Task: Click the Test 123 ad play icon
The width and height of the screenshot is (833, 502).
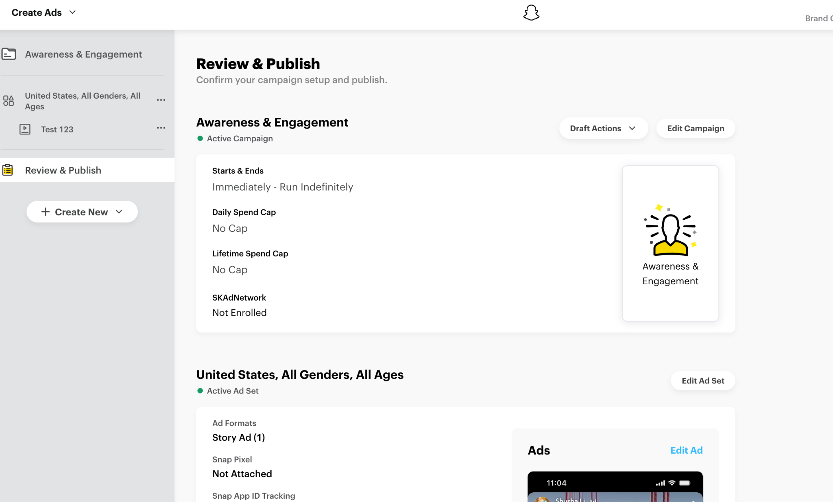Action: tap(25, 129)
